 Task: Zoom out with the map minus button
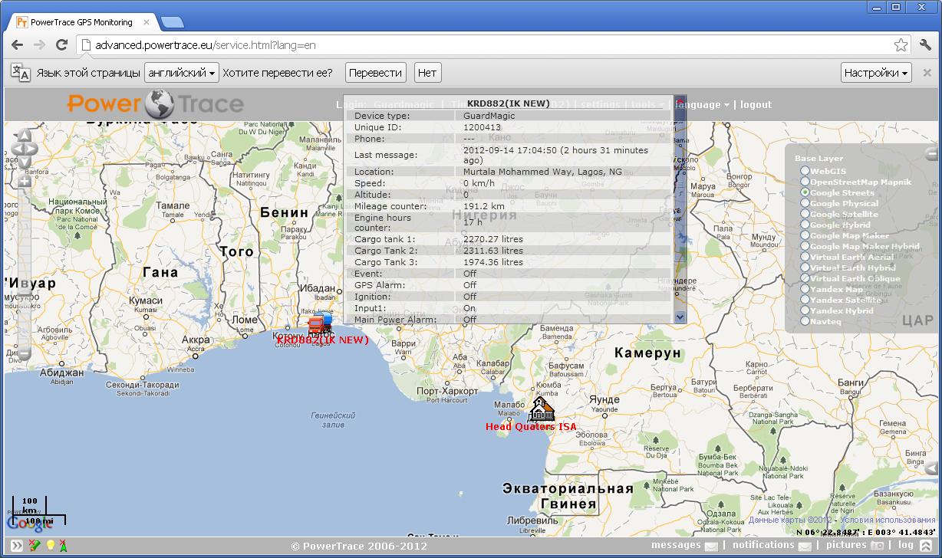[24, 354]
